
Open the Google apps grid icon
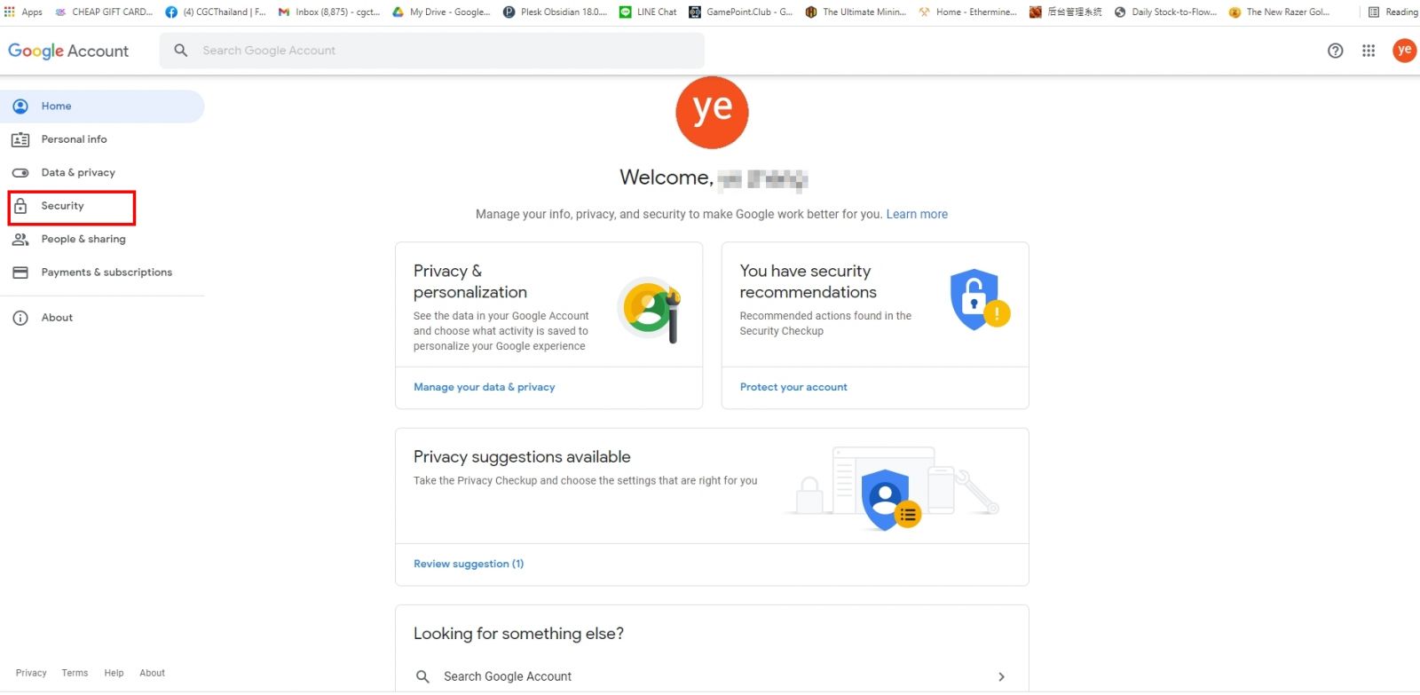coord(1369,51)
